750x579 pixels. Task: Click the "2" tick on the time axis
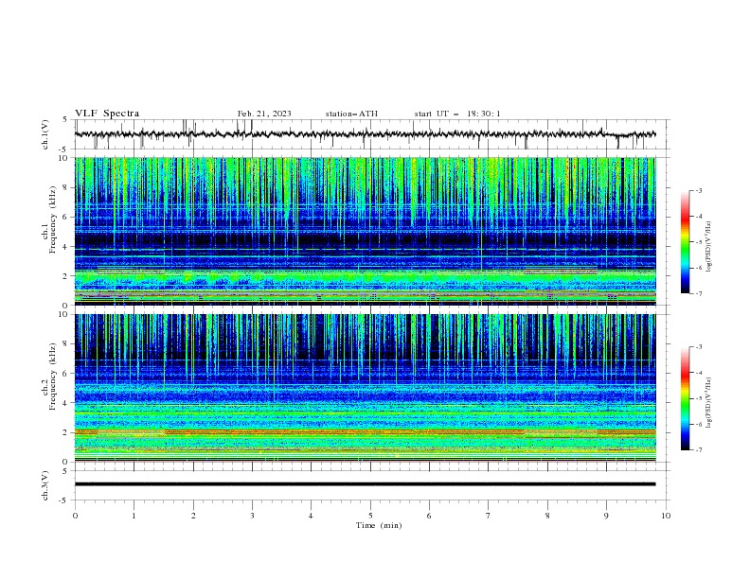[193, 516]
